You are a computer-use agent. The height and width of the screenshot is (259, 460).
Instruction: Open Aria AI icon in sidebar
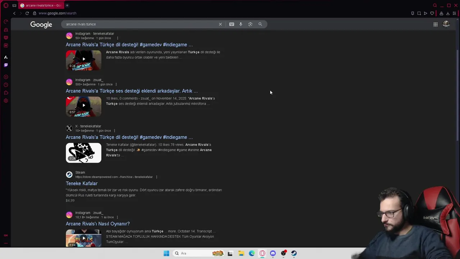coord(6,57)
